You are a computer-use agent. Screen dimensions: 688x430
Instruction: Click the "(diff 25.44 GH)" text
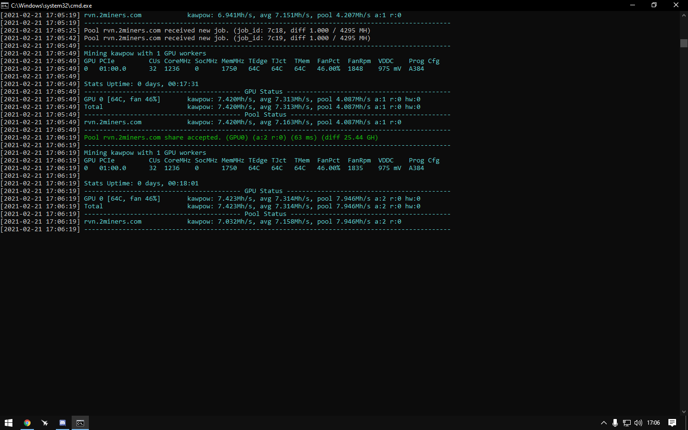coord(350,138)
